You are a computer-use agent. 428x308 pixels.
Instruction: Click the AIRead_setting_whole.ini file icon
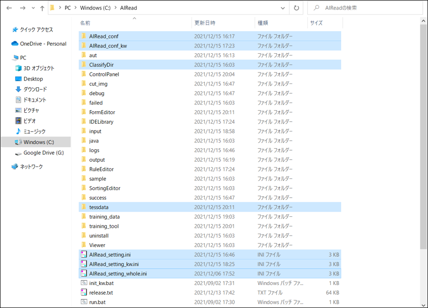[84, 273]
